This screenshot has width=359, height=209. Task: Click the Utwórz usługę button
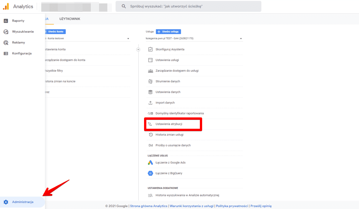point(168,32)
